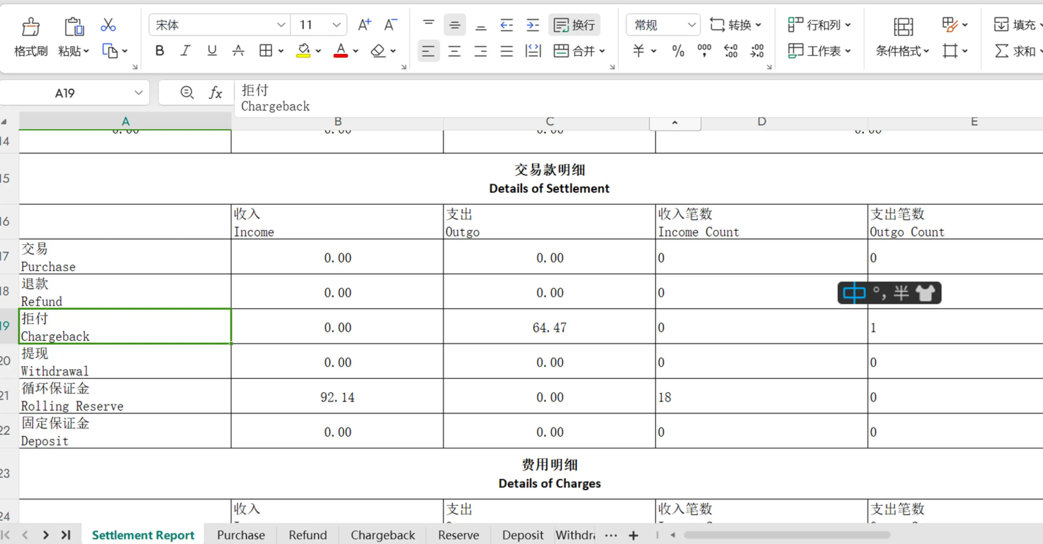
Task: Toggle wrap text (换行) button
Action: click(x=574, y=25)
